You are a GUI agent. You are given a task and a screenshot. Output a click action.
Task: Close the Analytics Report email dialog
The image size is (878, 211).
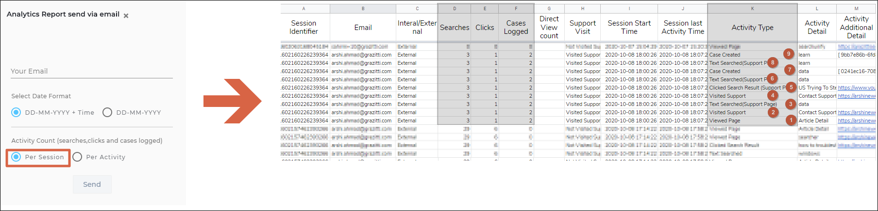pos(126,16)
